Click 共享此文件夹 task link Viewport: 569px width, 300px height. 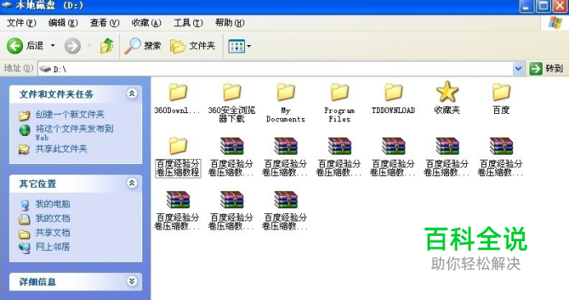(53, 148)
